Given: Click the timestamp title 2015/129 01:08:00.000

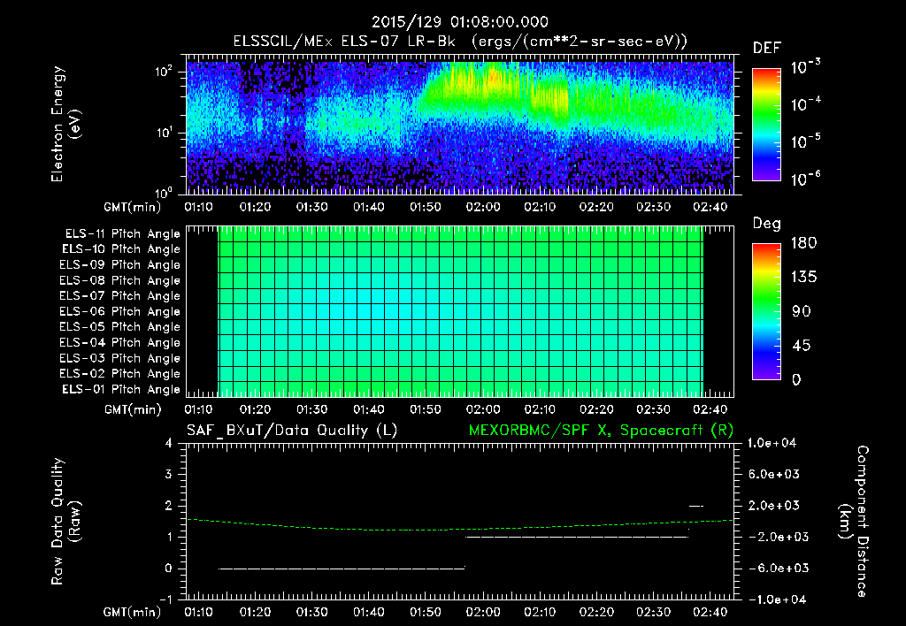Looking at the screenshot, I should [x=459, y=22].
